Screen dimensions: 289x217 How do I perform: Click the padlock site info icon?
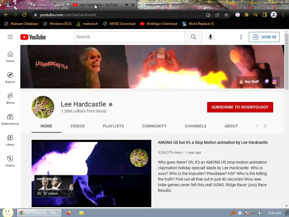point(36,15)
